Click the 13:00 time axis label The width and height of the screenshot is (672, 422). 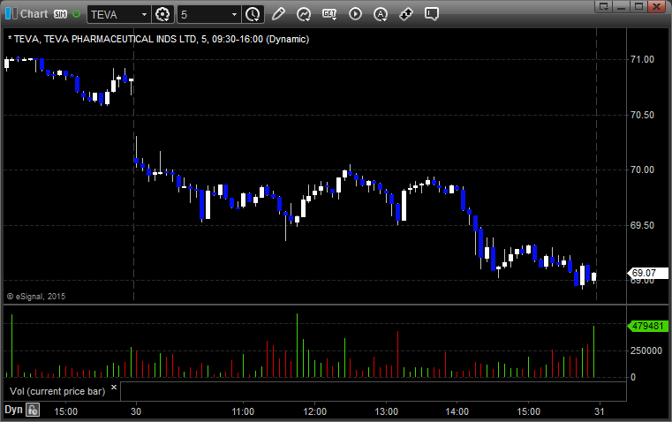(386, 411)
